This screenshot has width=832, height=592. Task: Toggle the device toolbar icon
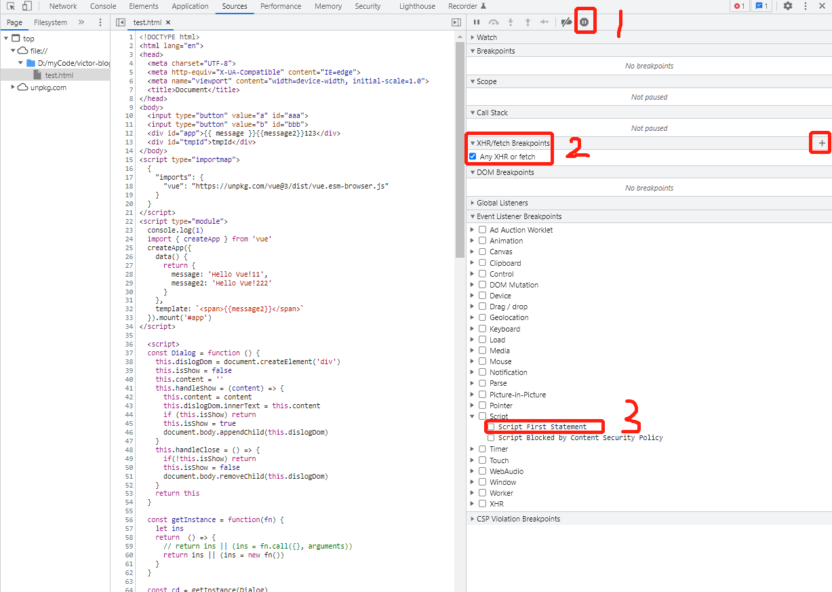(x=26, y=6)
